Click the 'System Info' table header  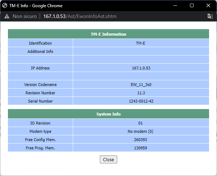pyautogui.click(x=108, y=114)
